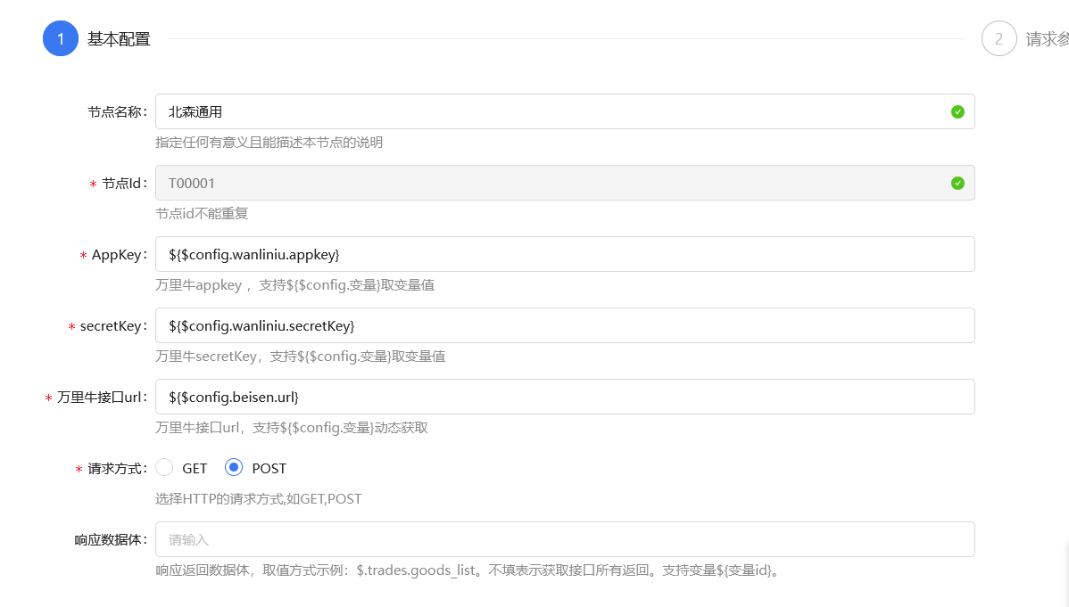Click into the AppKey input box
Image resolution: width=1069 pixels, height=607 pixels.
pyautogui.click(x=535, y=254)
